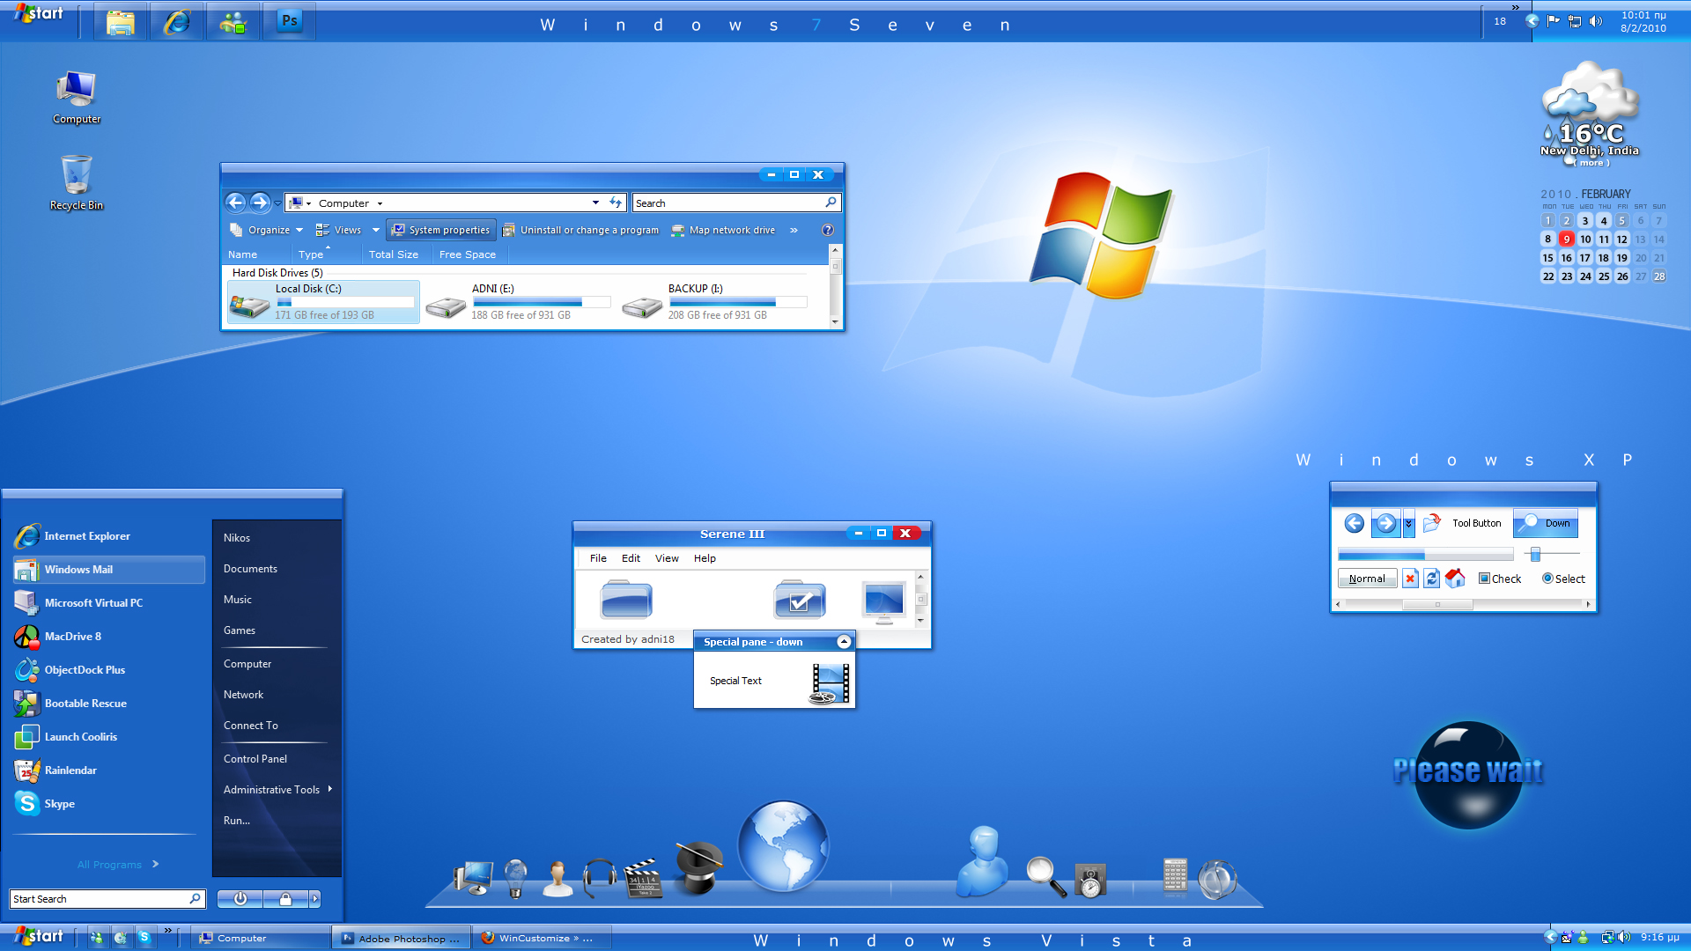Click All Programs in the start menu
This screenshot has width=1691, height=951.
click(x=110, y=865)
